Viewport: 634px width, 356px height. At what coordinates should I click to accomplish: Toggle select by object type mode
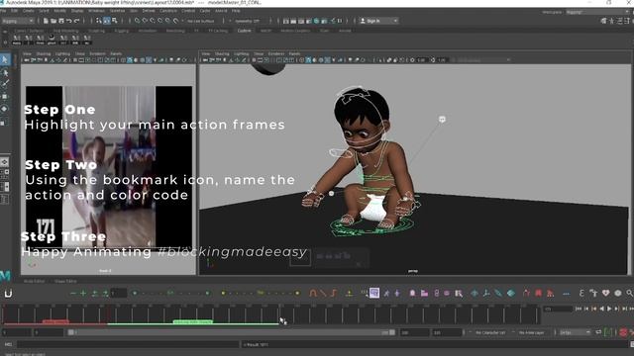tap(107, 21)
